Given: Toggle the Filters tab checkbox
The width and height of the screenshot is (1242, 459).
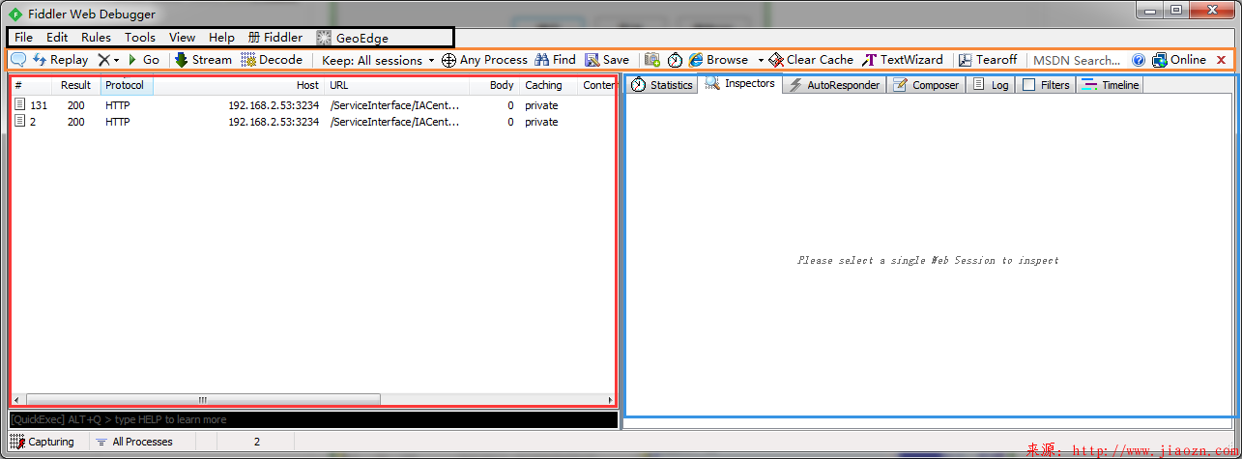Looking at the screenshot, I should (x=1029, y=85).
